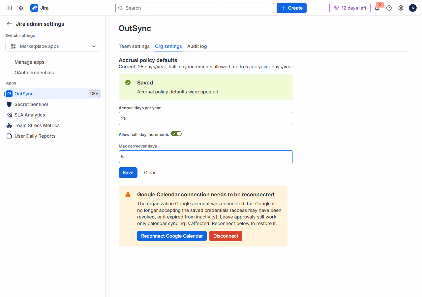Viewport: 422px width, 297px height.
Task: Click the Marketplace apps grid icon
Action: (x=13, y=46)
